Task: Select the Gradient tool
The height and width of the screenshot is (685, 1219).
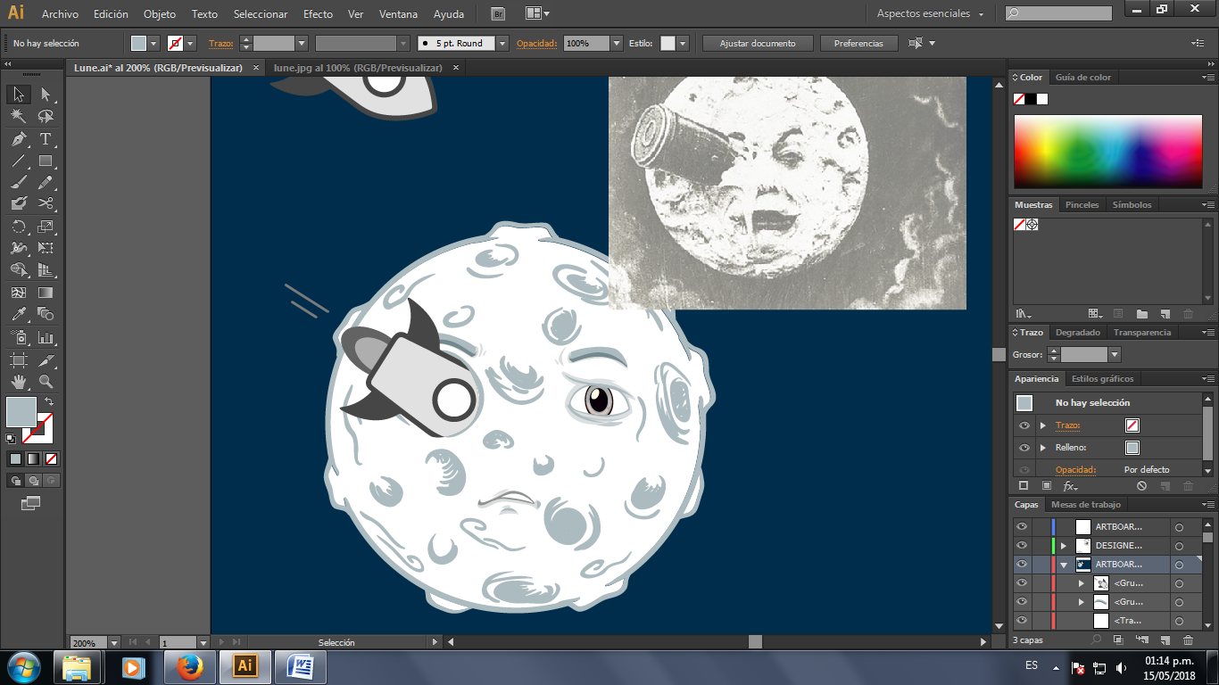Action: [46, 292]
